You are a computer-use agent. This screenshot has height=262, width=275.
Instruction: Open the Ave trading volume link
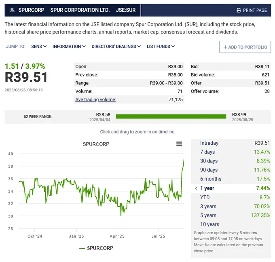point(95,99)
